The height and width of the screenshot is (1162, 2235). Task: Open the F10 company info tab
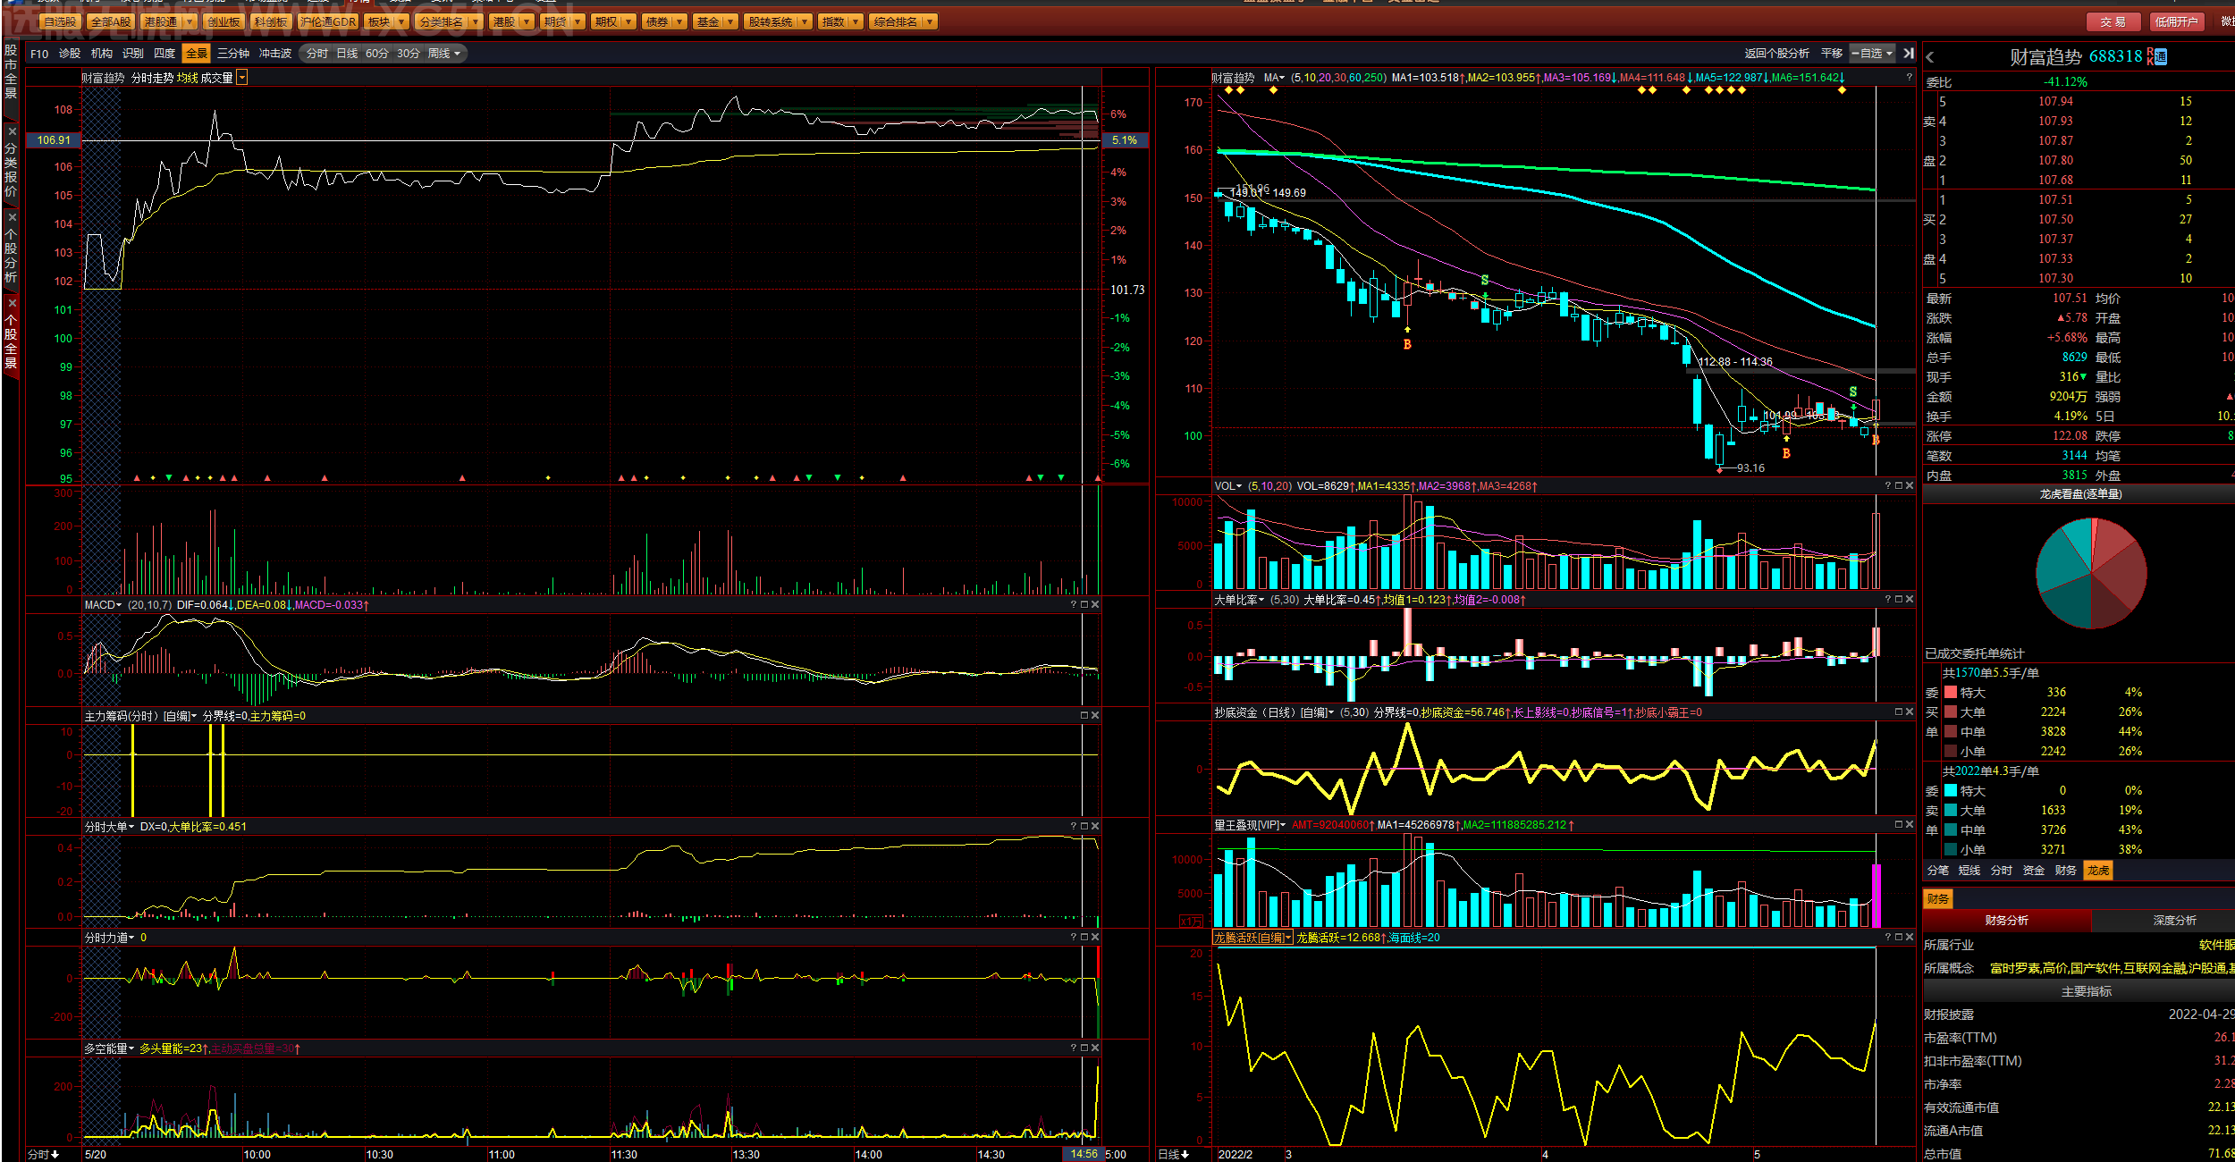coord(39,54)
